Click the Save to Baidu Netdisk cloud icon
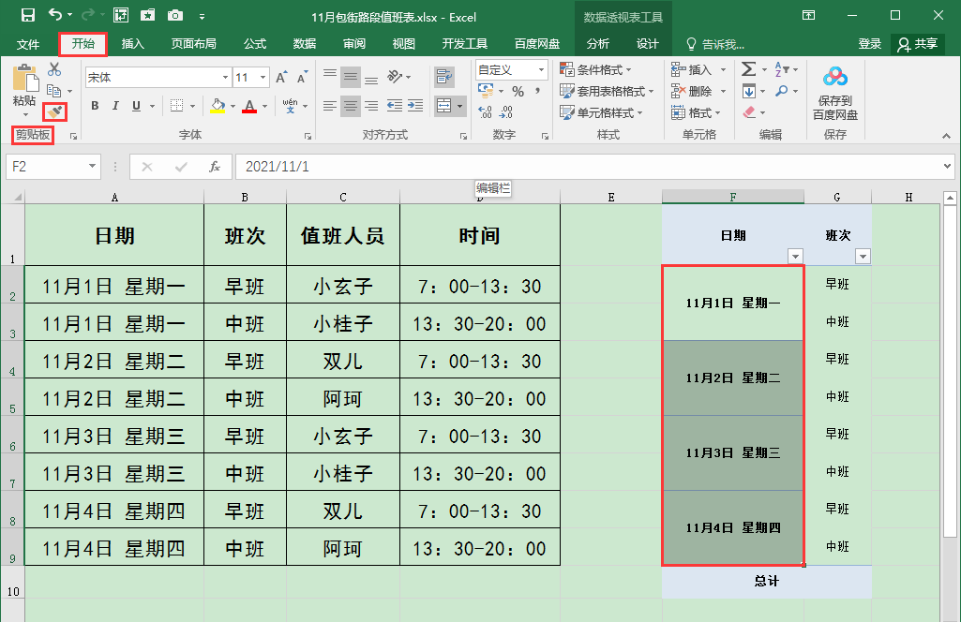 834,77
